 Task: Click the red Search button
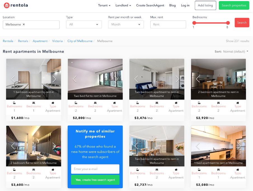(242, 22)
